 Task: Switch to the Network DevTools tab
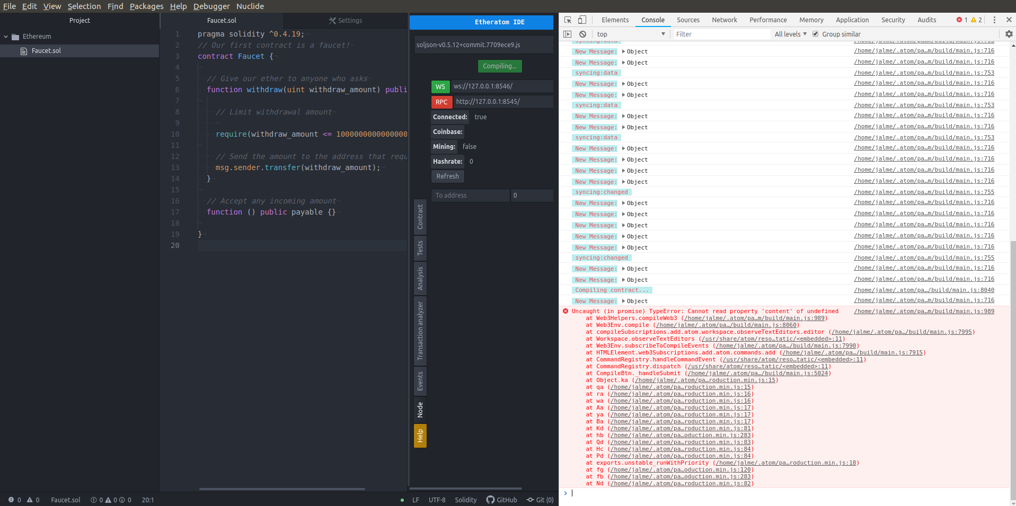[725, 20]
